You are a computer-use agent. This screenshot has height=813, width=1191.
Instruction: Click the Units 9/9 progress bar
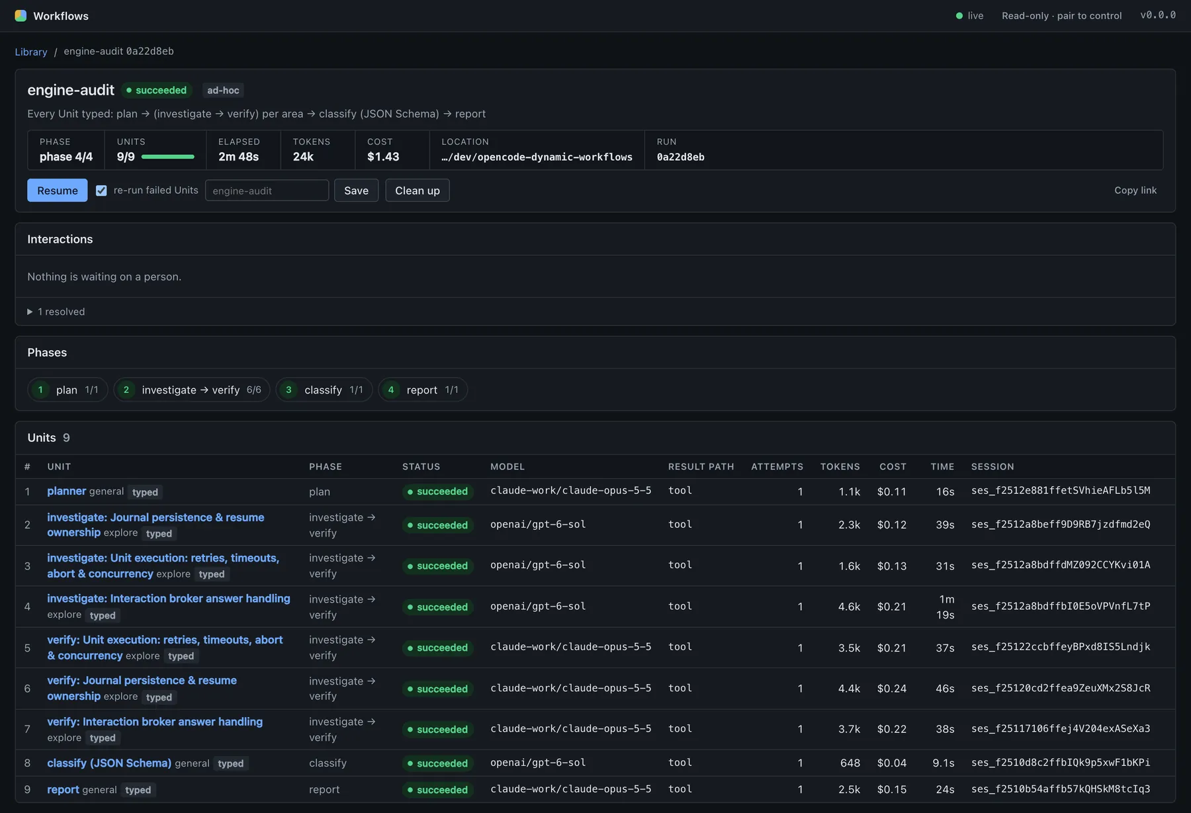[168, 157]
